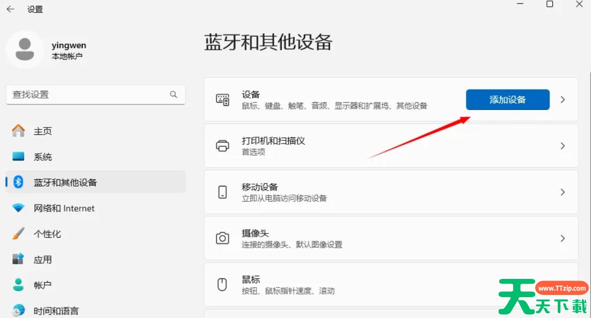Select the printer icon for 打印机和扫描仪
This screenshot has width=591, height=318.
222,146
